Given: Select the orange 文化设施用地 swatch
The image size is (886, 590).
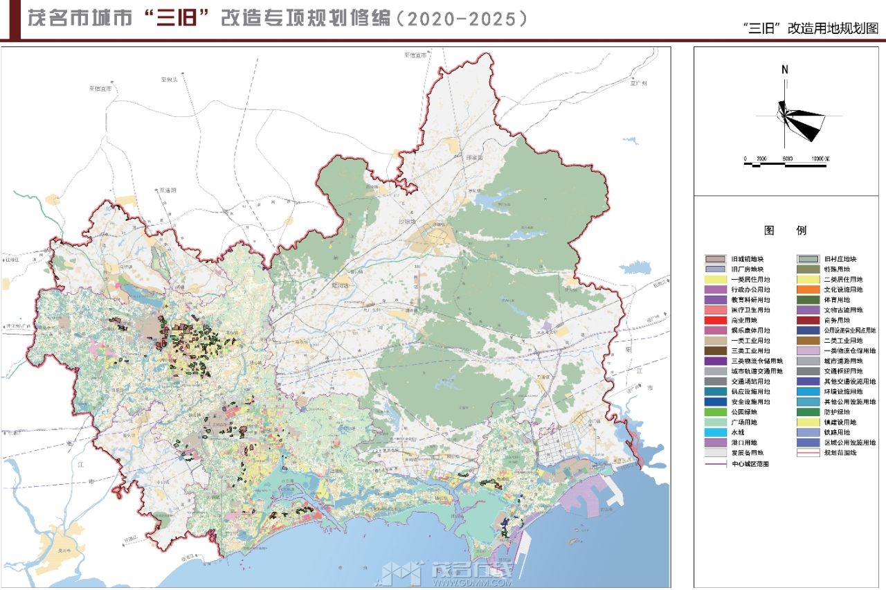Looking at the screenshot, I should pyautogui.click(x=807, y=289).
